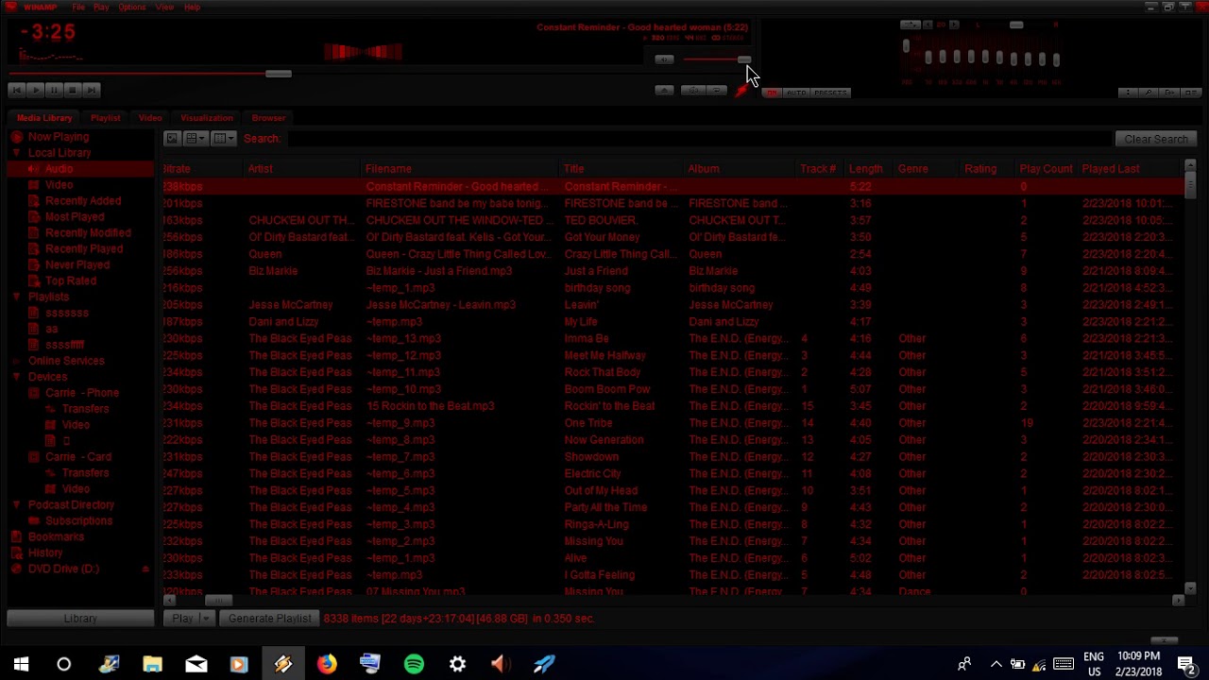Open the Play menu
Image resolution: width=1209 pixels, height=680 pixels.
101,8
